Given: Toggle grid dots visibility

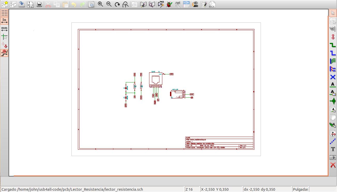Looking at the screenshot, I should click(4, 13).
